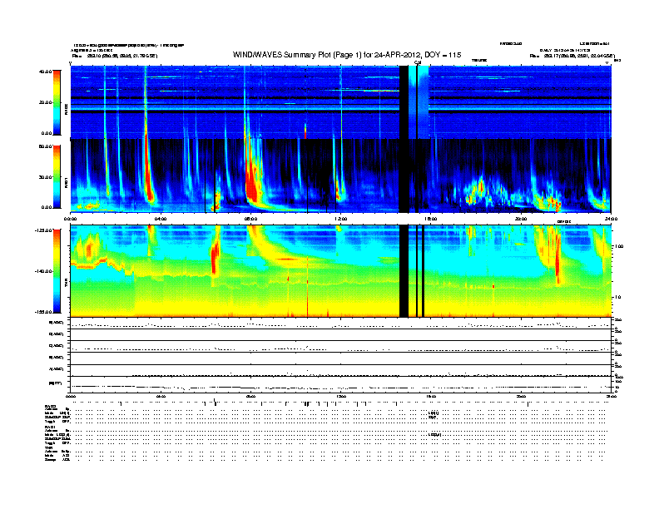659x509 pixels.
Task: Select the 30.00 label on RAD1 color scale
Action: 46,177
